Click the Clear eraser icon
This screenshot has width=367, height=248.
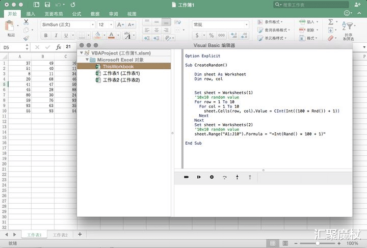(330, 38)
